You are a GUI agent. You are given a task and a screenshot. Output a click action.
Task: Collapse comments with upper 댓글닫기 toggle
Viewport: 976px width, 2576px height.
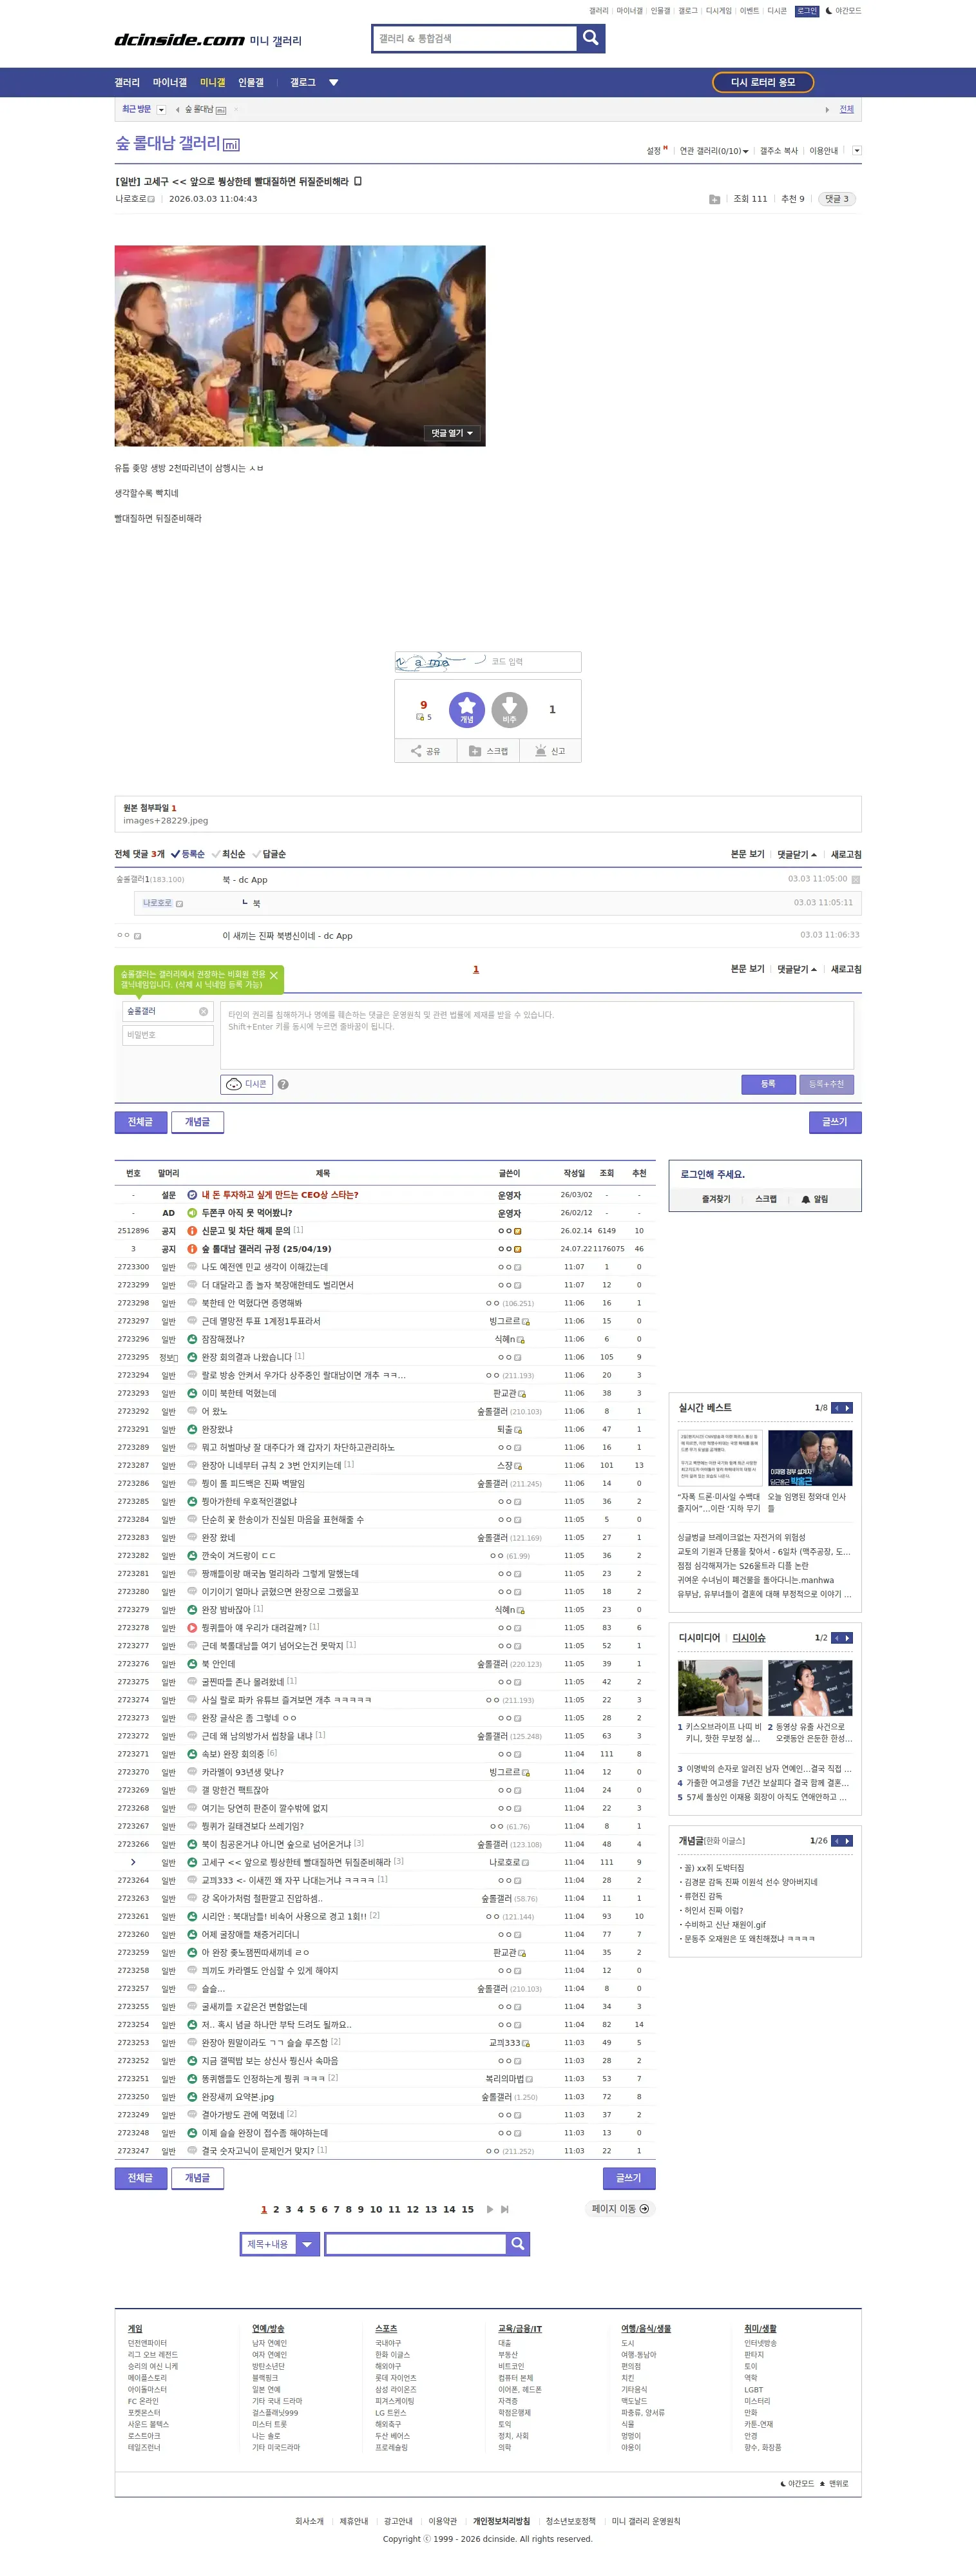pos(797,854)
